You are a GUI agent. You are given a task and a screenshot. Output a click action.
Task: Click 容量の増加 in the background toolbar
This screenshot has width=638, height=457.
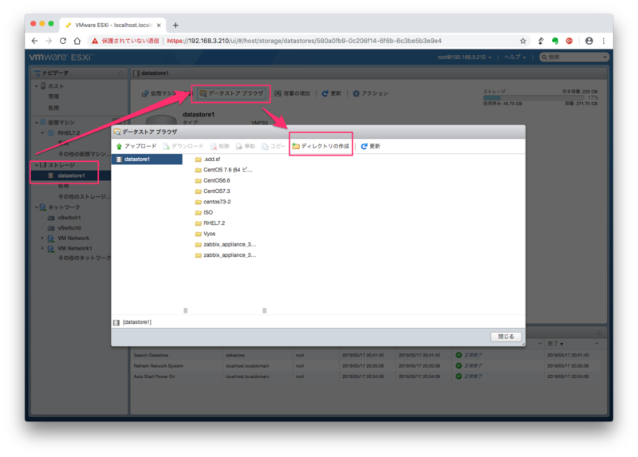click(x=293, y=93)
